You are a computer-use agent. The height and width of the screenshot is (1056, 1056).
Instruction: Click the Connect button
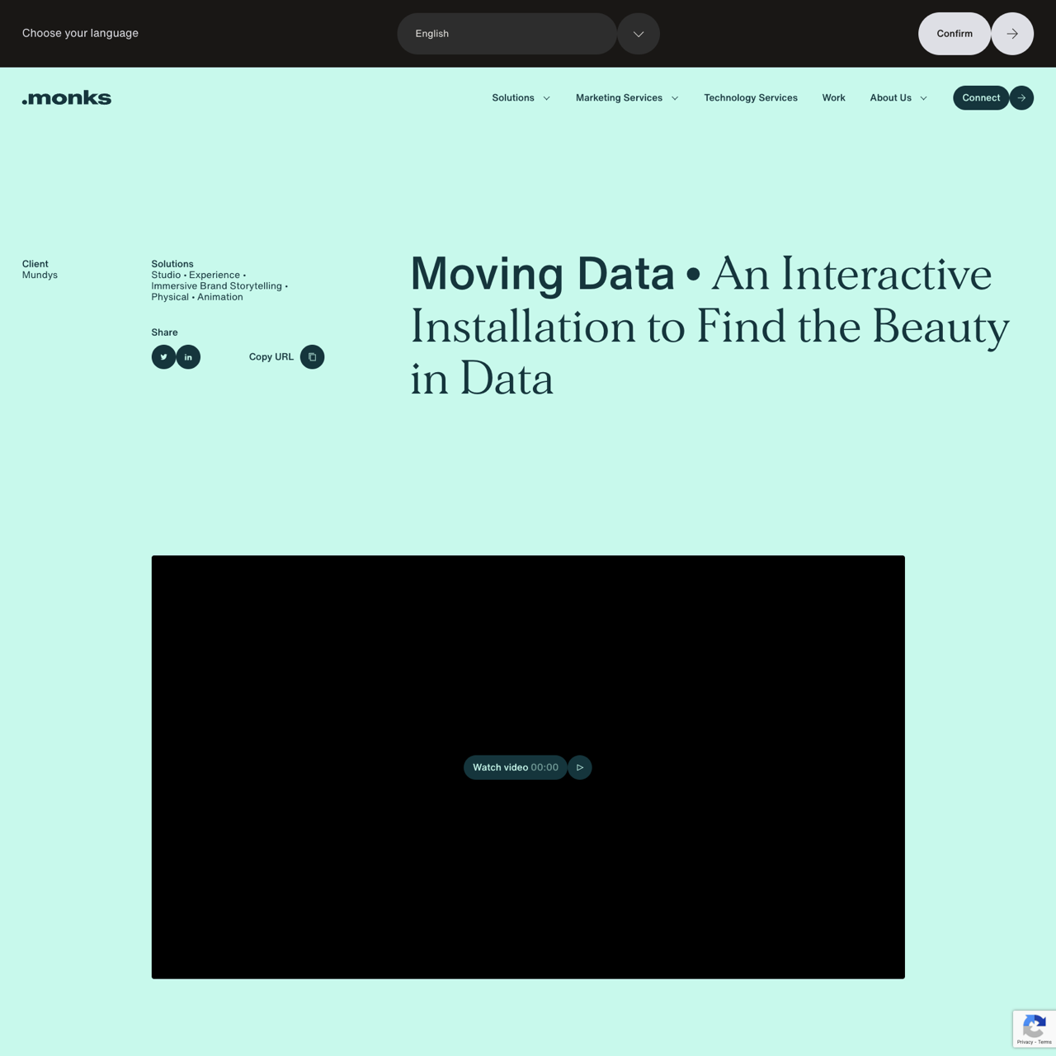coord(980,98)
